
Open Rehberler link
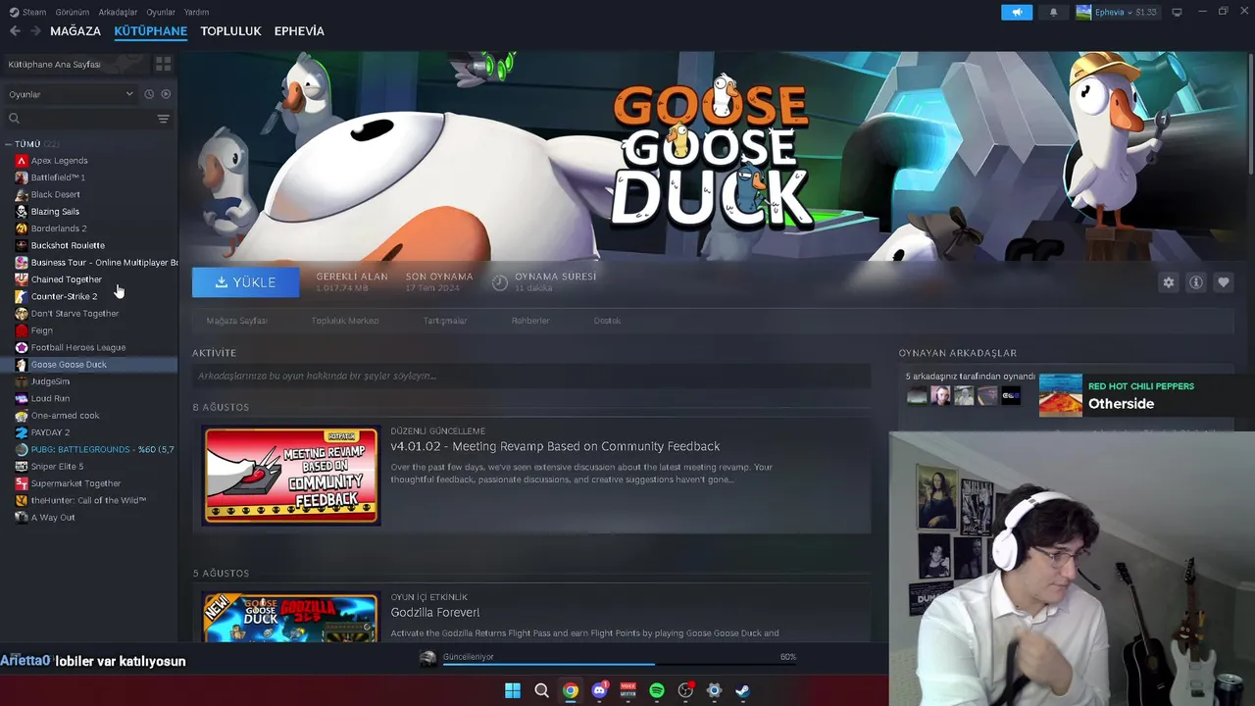[x=530, y=321]
